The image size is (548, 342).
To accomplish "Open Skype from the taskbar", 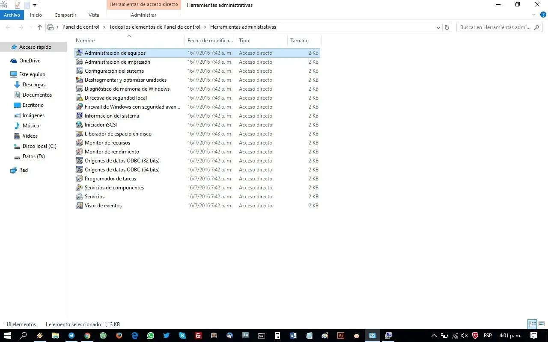I will coord(182,336).
